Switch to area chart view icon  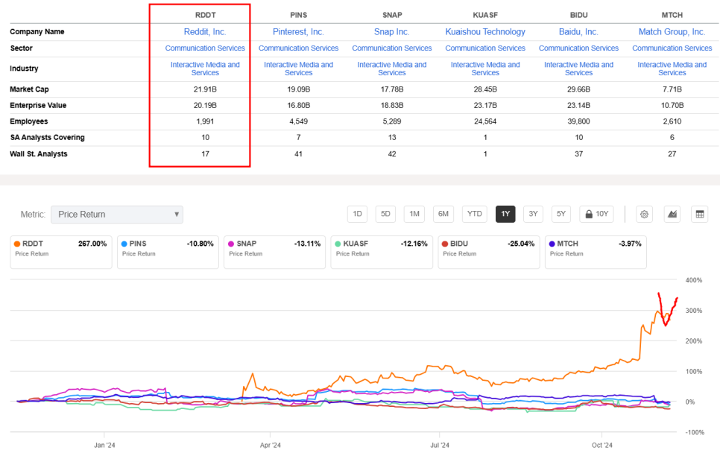tap(672, 214)
